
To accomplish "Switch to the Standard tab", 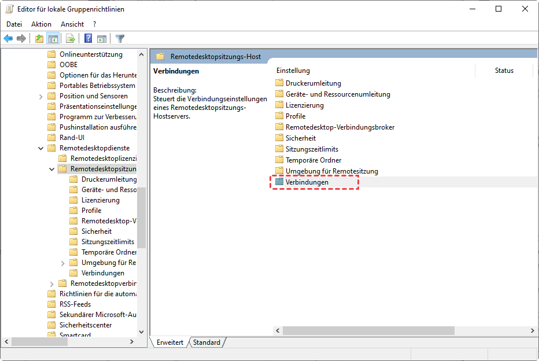I will click(x=206, y=342).
